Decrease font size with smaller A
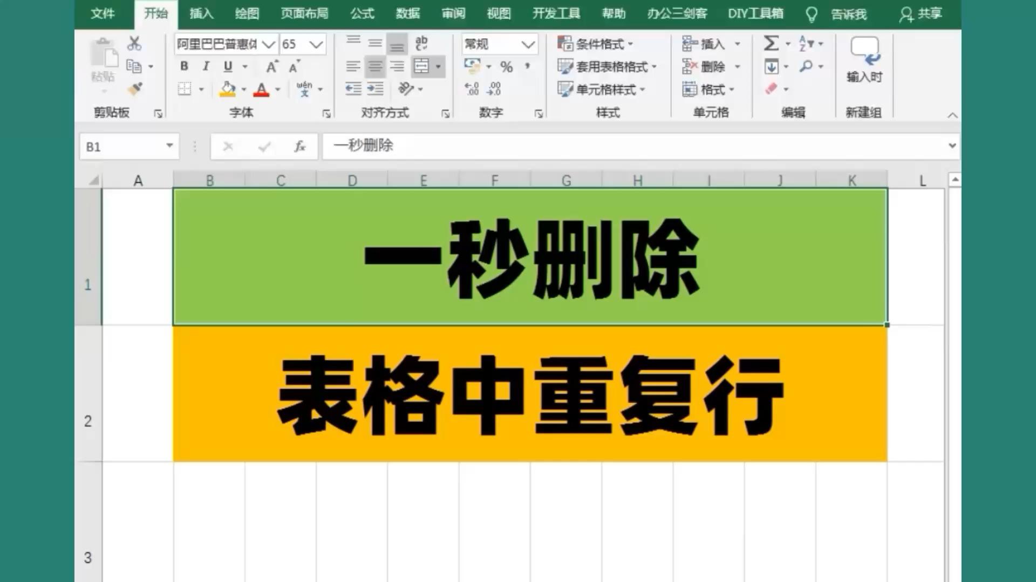1036x582 pixels. coord(294,66)
